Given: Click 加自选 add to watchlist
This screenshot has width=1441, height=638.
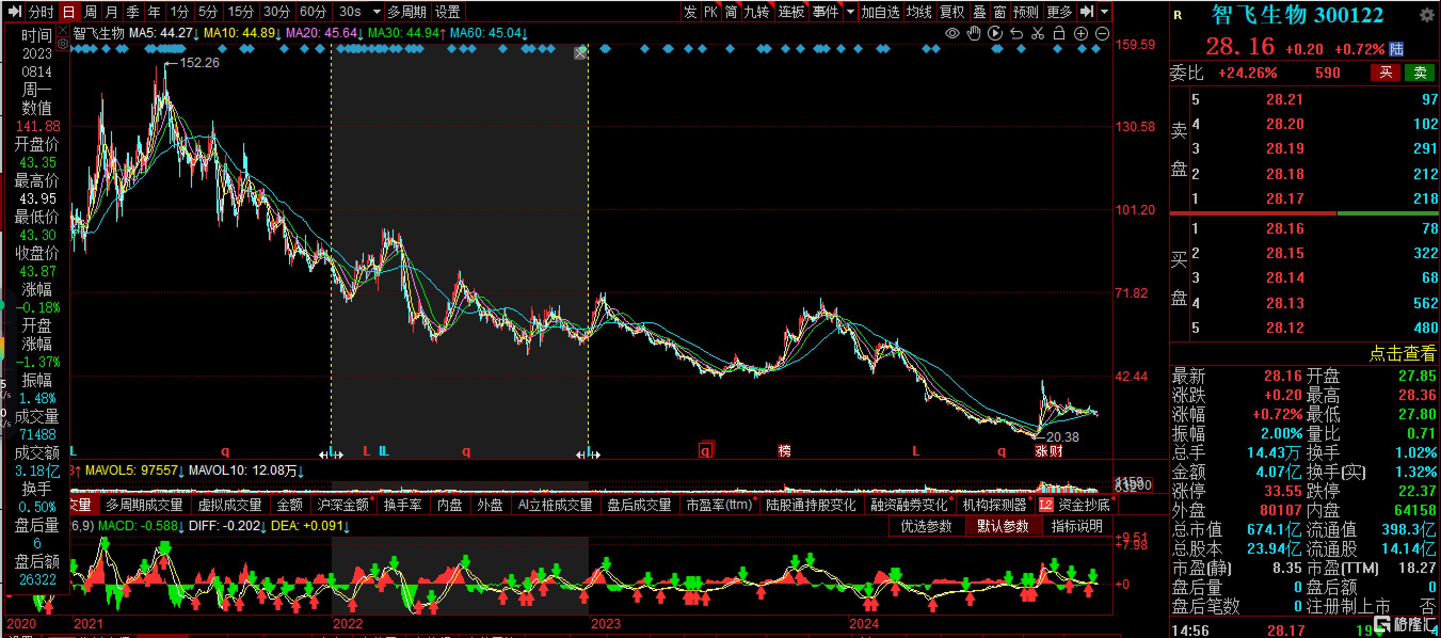Looking at the screenshot, I should click(x=880, y=11).
